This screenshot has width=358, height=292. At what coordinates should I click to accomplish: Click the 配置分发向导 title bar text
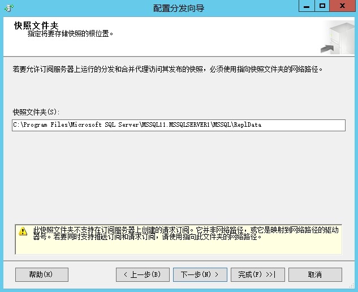pos(178,8)
